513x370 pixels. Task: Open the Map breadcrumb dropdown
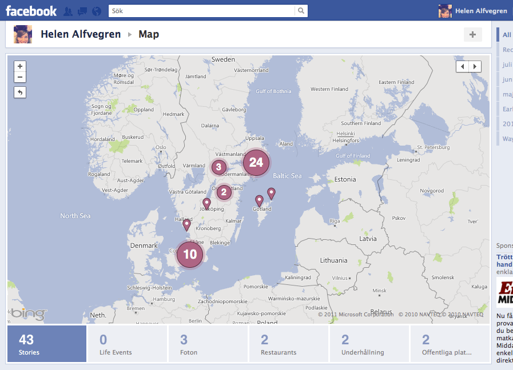point(149,34)
